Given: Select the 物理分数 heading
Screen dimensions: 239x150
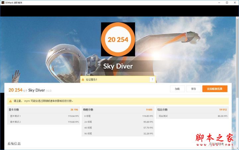Looking at the screenshot, I should (88, 110).
